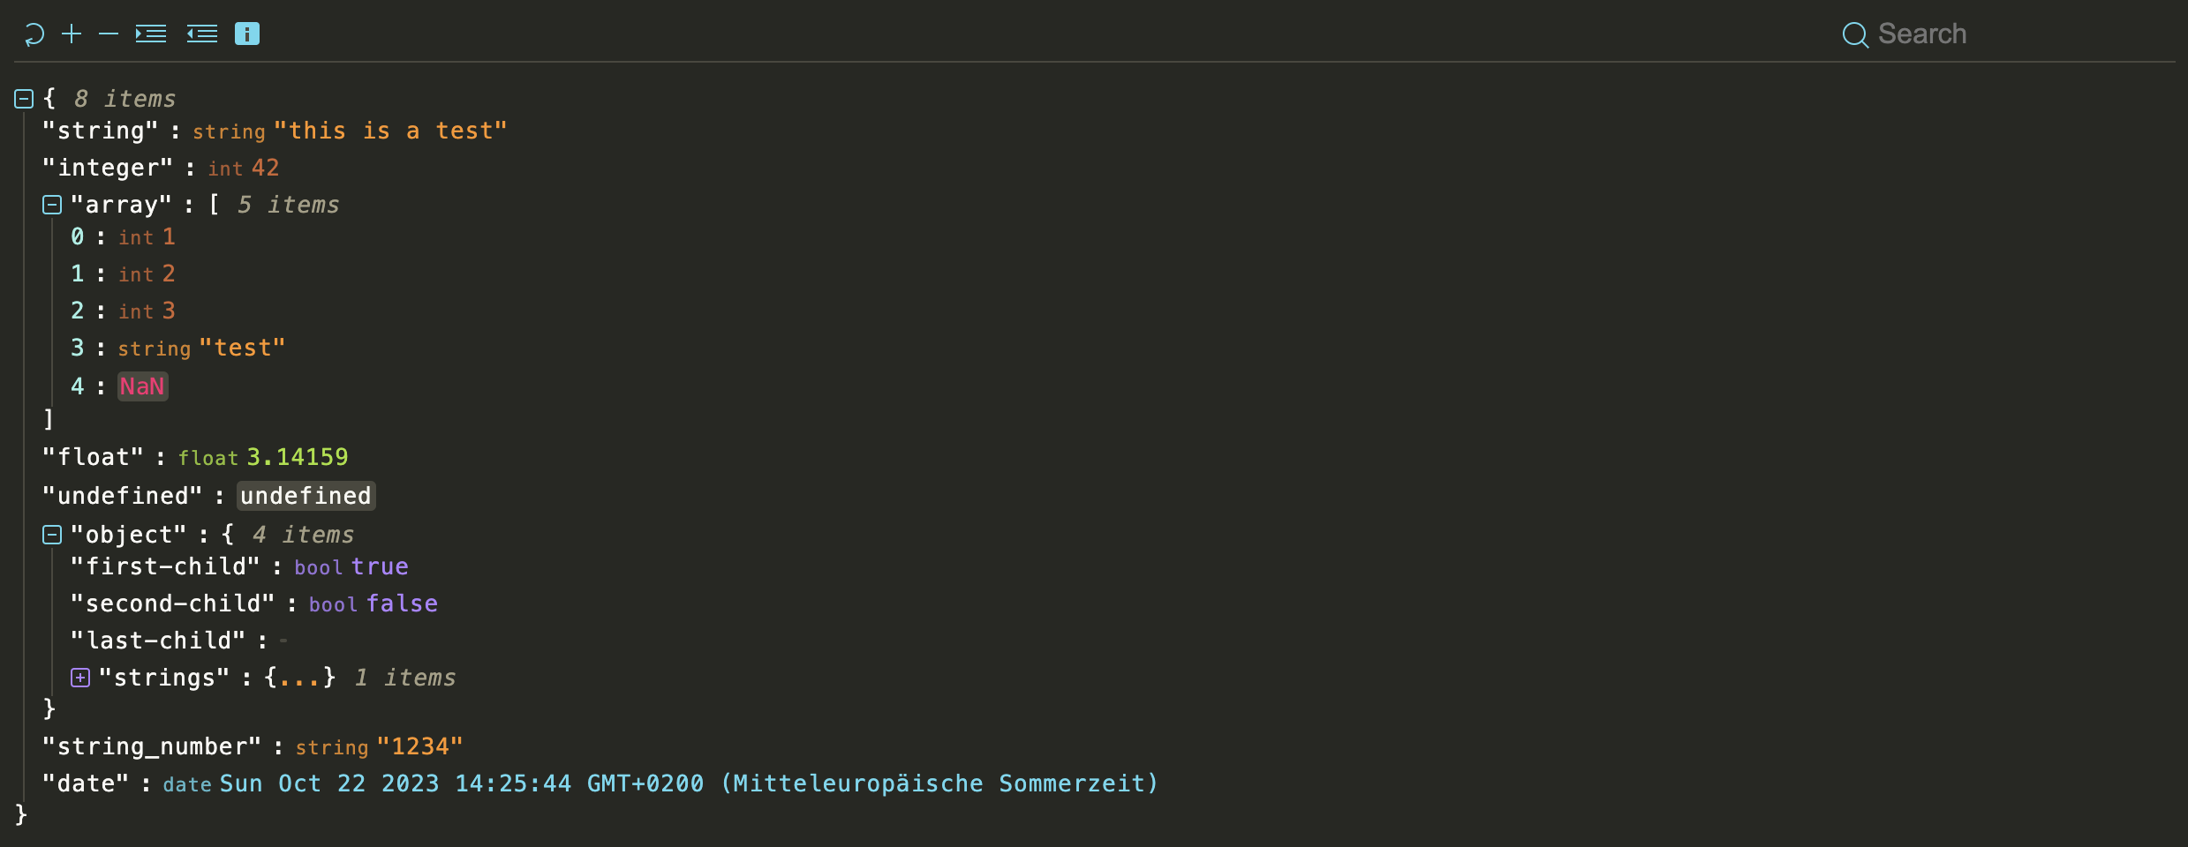2188x847 pixels.
Task: Collapse the "object" node
Action: (51, 534)
